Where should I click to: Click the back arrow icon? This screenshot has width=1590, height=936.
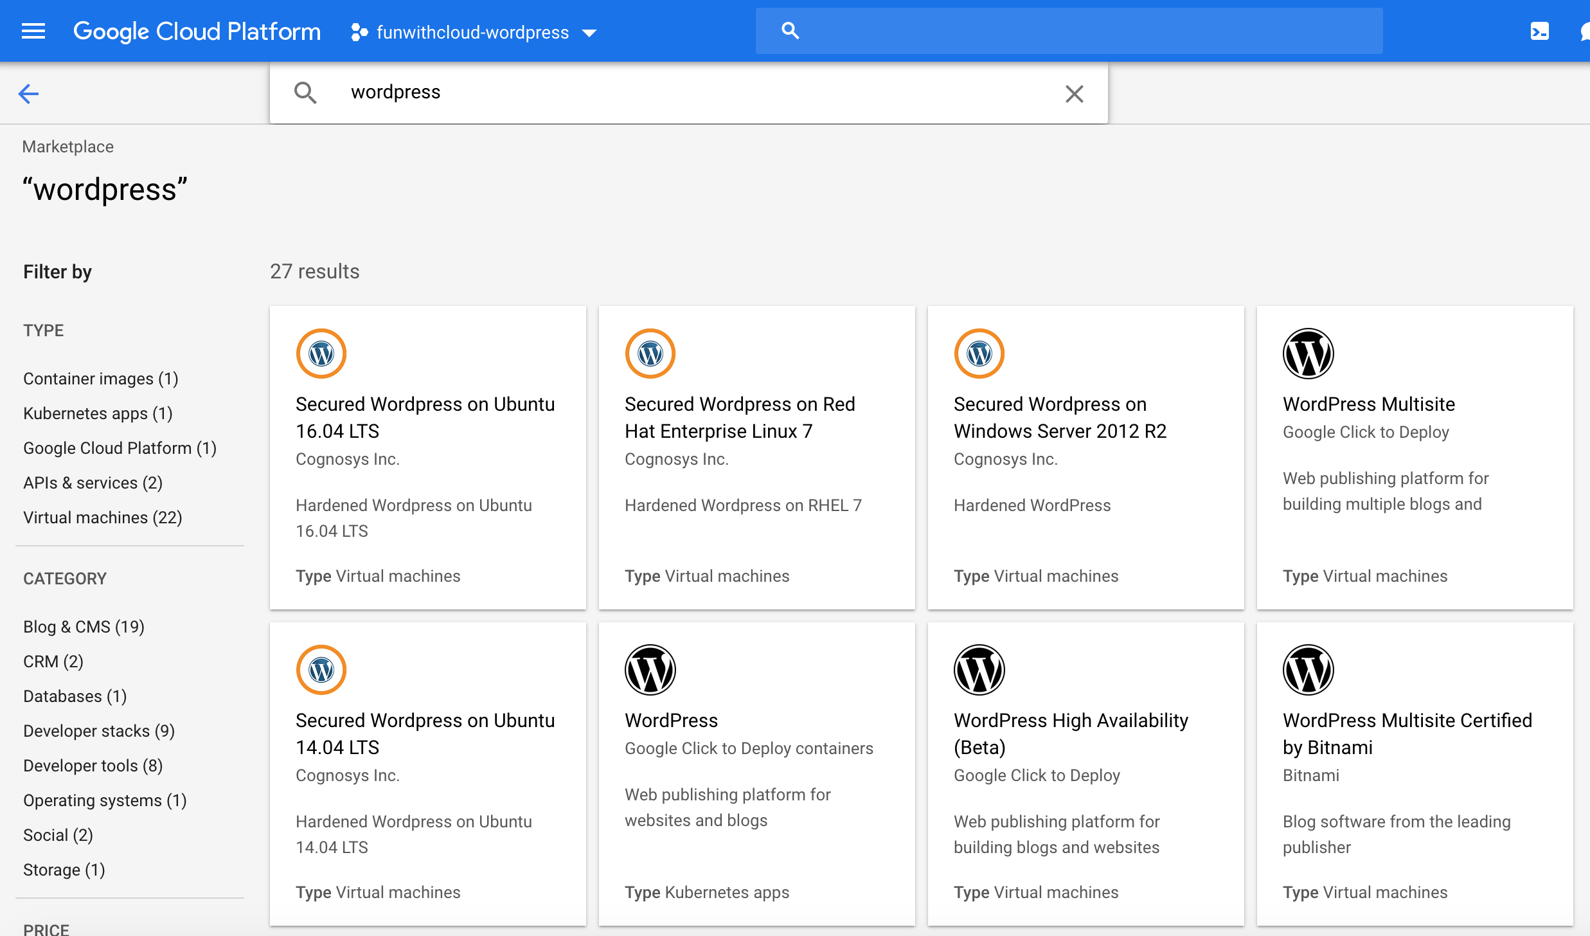(x=28, y=94)
